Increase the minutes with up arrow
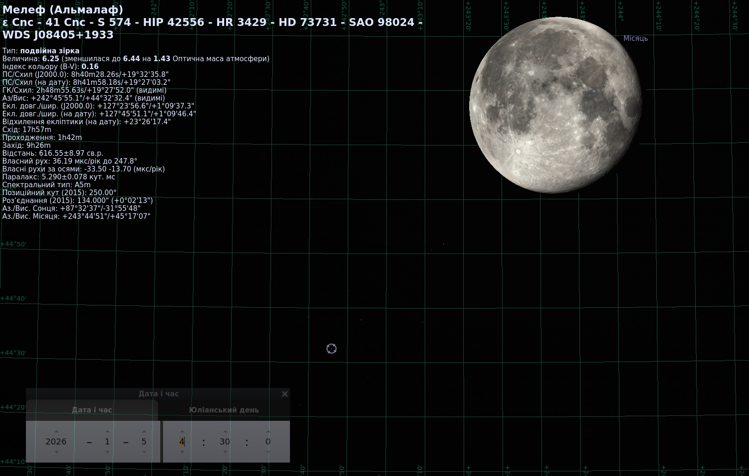 [x=225, y=432]
